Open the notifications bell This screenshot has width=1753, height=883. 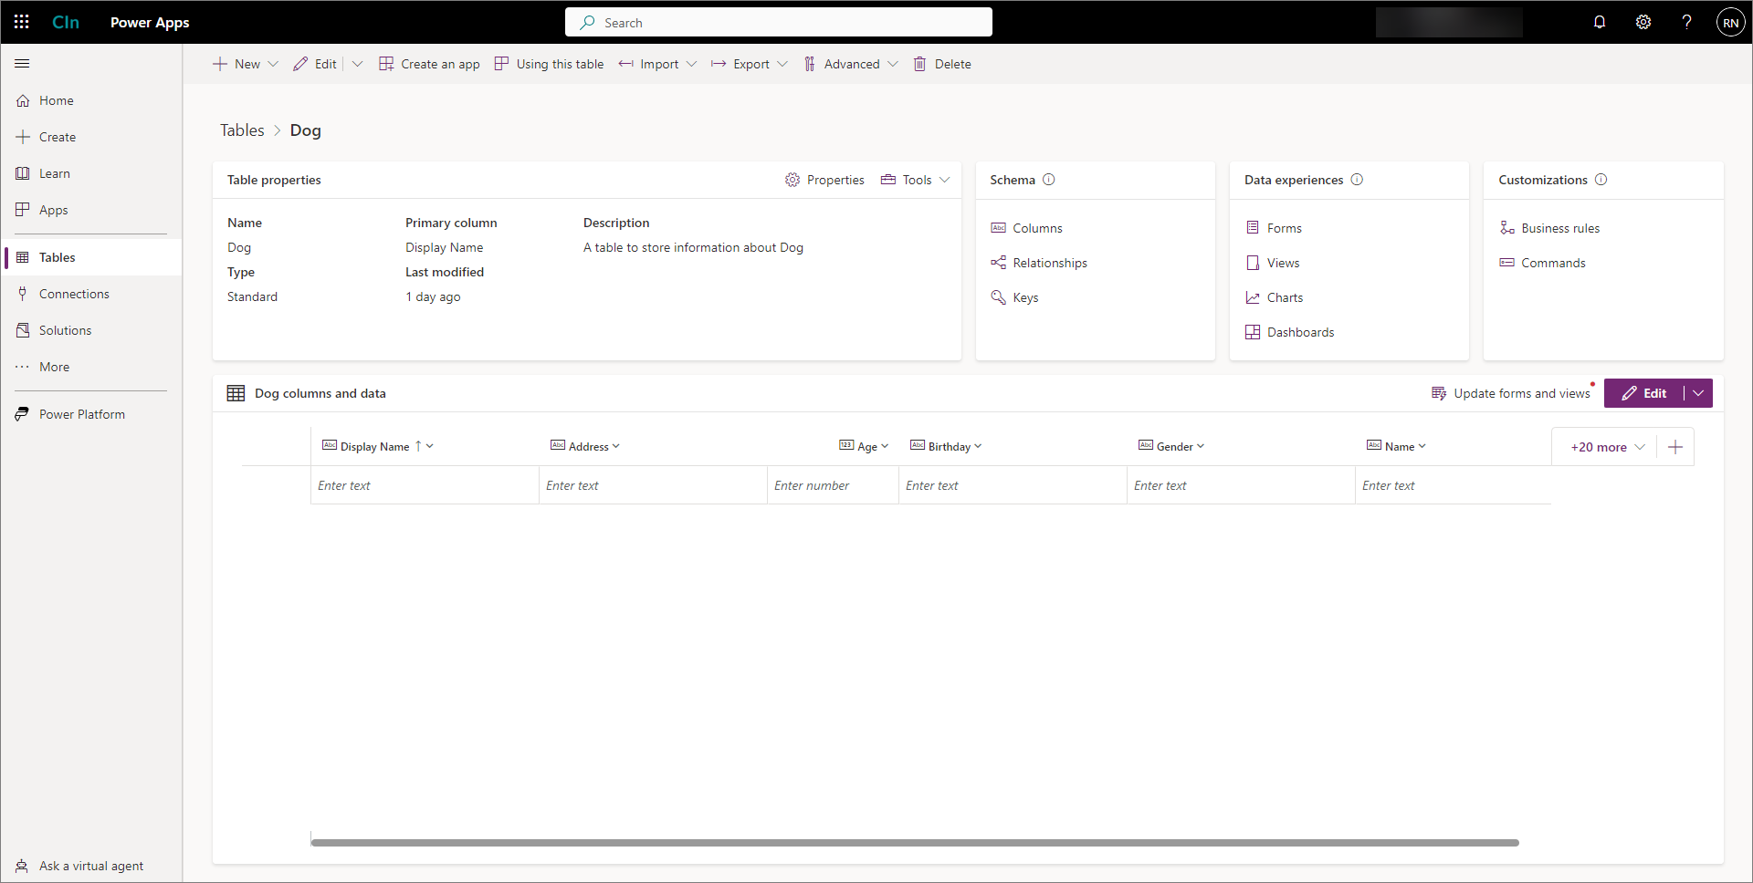(x=1600, y=22)
